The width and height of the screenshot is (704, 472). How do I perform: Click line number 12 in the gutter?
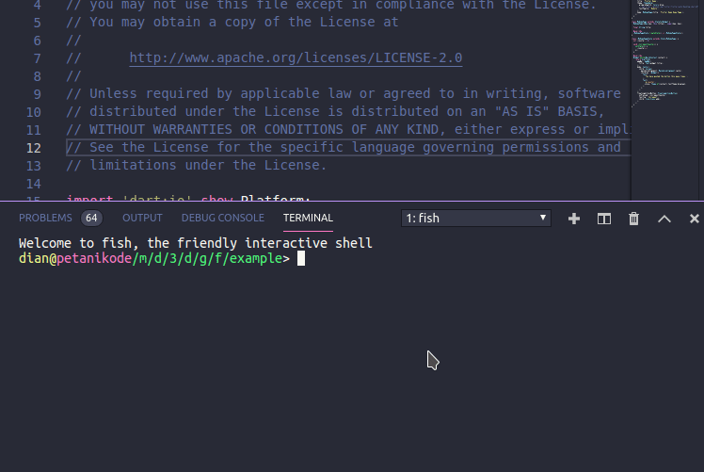click(34, 148)
